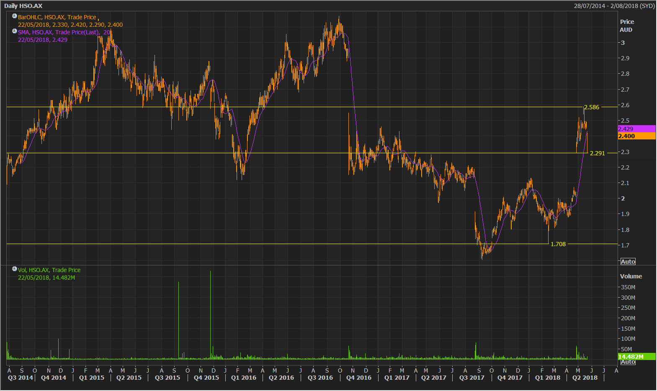Click the green 14.482M volume tag
657x391 pixels.
(x=636, y=357)
